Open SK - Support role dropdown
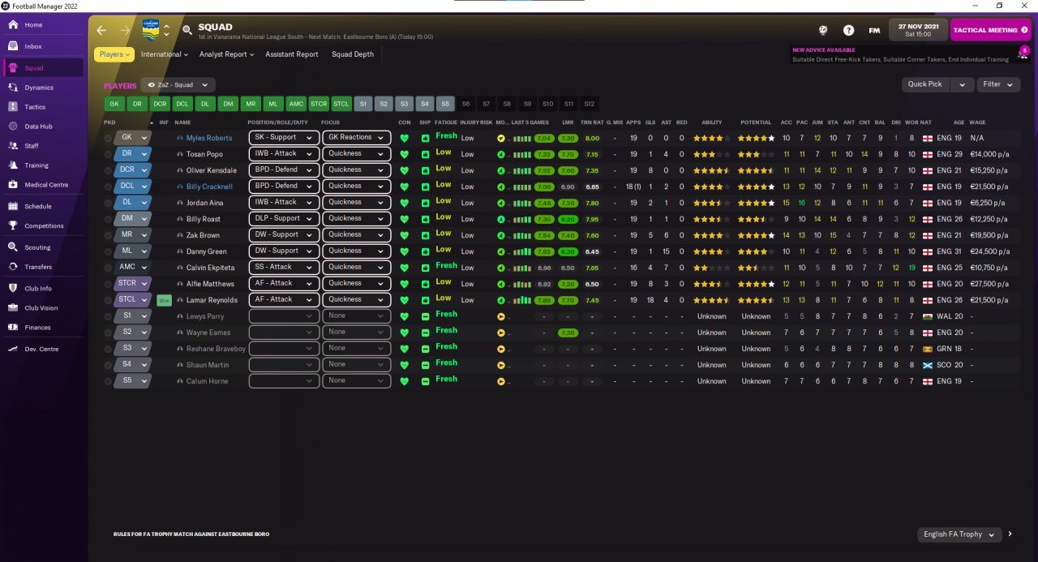The width and height of the screenshot is (1038, 562). pyautogui.click(x=284, y=137)
